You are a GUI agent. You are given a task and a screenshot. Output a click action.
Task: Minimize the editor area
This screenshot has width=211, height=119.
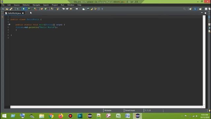pos(202,13)
